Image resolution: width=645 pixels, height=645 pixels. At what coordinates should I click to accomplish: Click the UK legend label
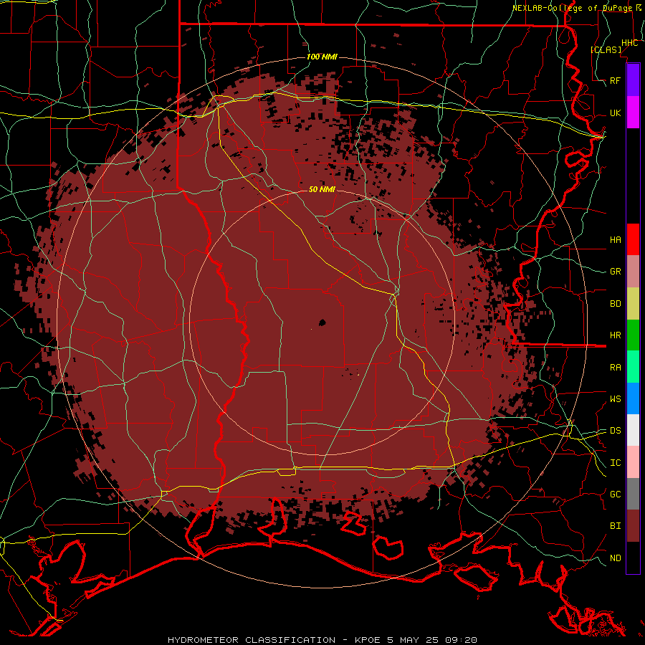616,113
